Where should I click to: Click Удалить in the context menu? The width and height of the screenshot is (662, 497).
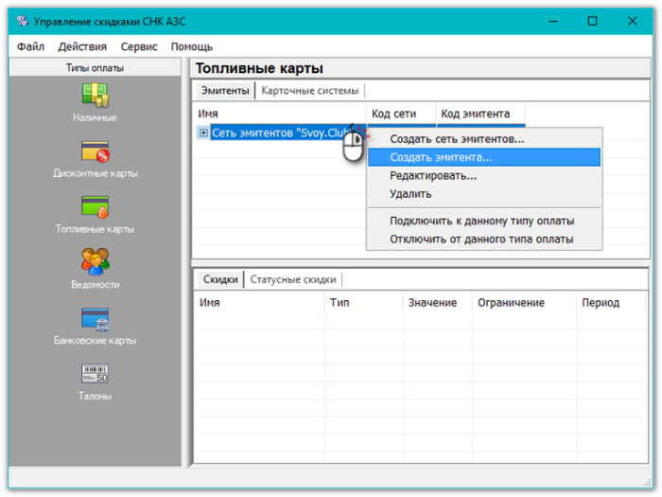click(410, 194)
